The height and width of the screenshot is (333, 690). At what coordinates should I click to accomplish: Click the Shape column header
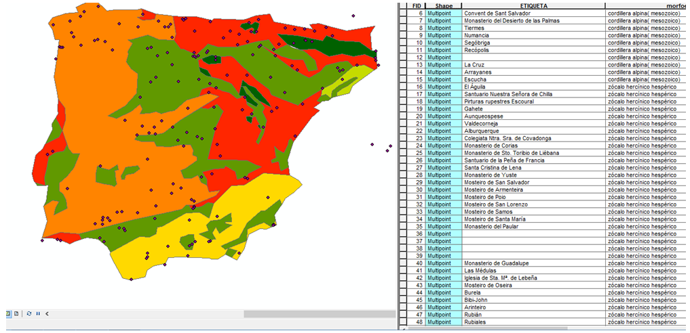(444, 5)
